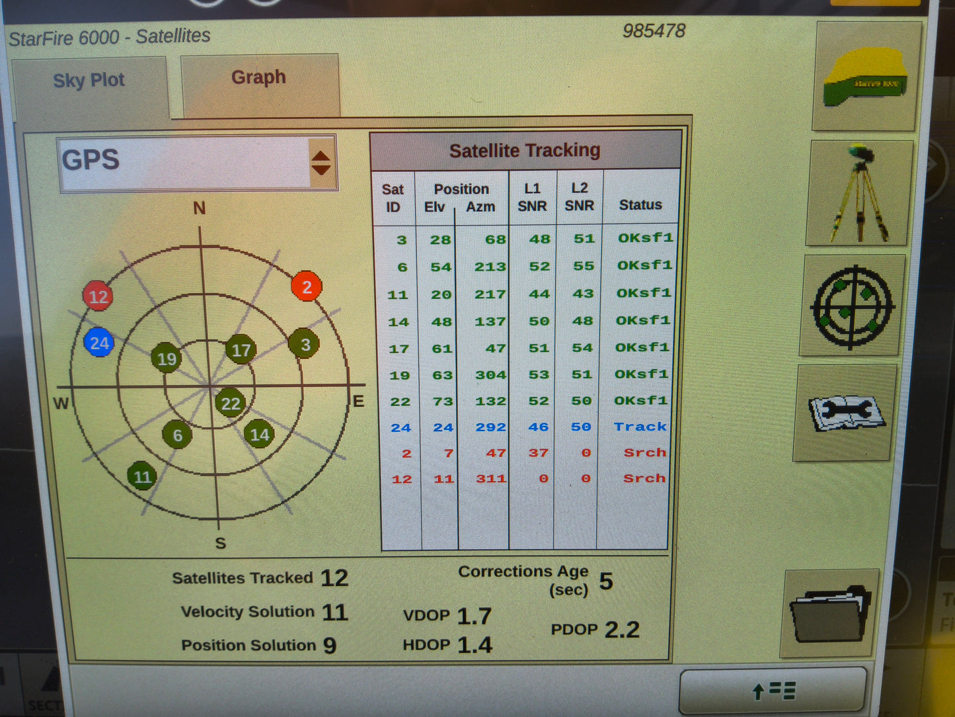Click the E compass label on sky plot

pyautogui.click(x=358, y=401)
